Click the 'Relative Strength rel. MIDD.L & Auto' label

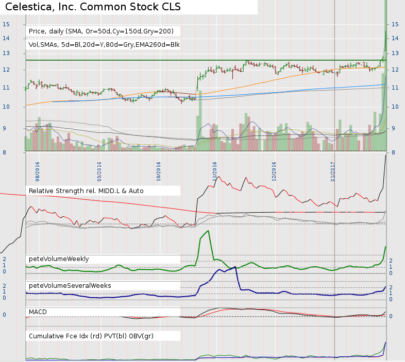tap(86, 191)
